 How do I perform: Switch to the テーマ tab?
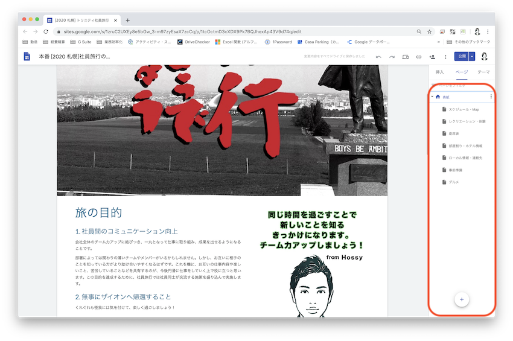(483, 72)
